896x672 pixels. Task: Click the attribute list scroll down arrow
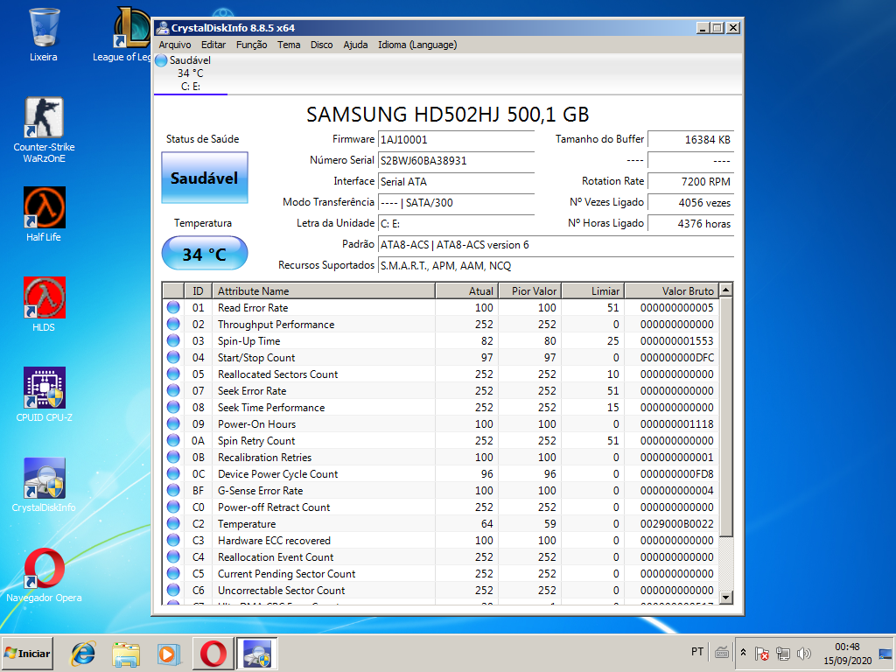[725, 597]
